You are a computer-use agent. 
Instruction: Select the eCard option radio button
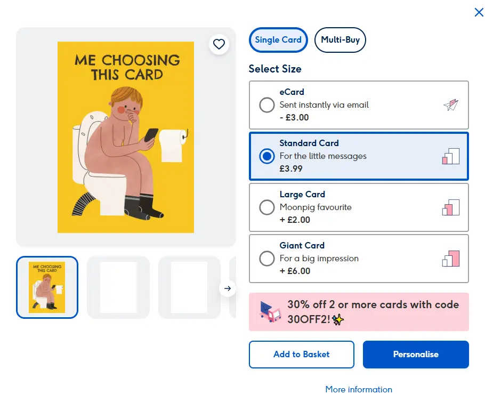pyautogui.click(x=266, y=105)
